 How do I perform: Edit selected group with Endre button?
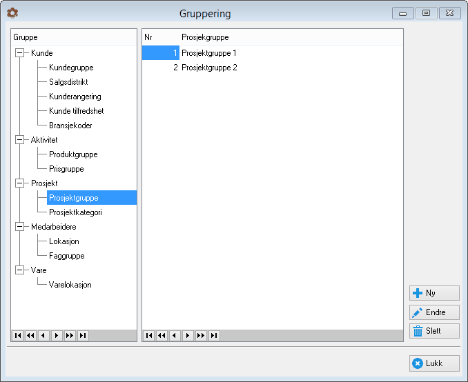[x=434, y=312]
